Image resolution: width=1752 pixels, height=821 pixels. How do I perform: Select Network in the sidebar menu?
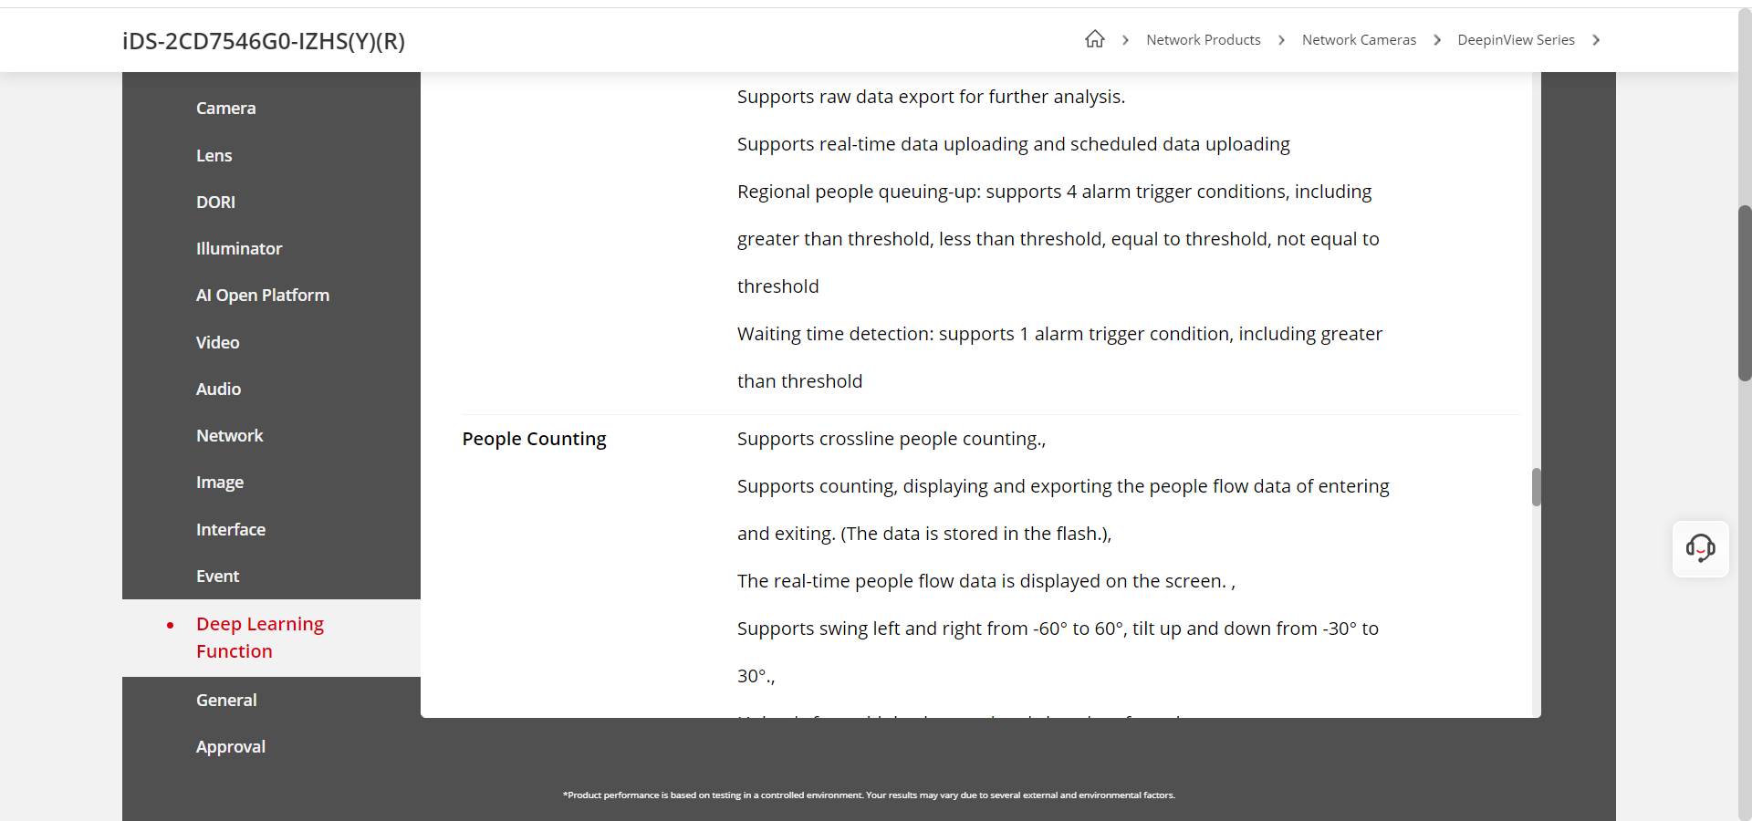[229, 436]
